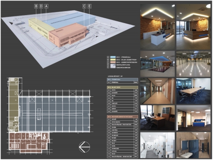Screen dimensions: 213x160
Task: Select the blue legend swatch
Action: click(113, 57)
